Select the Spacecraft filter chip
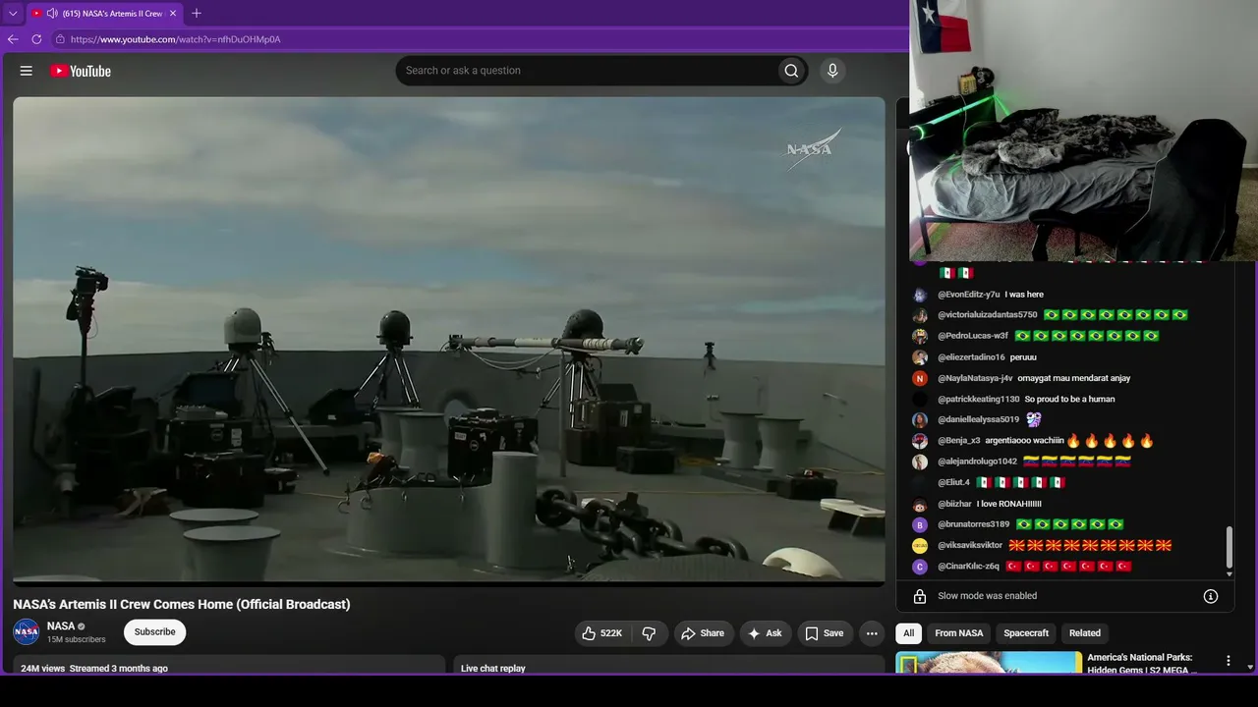The height and width of the screenshot is (707, 1258). [x=1026, y=633]
